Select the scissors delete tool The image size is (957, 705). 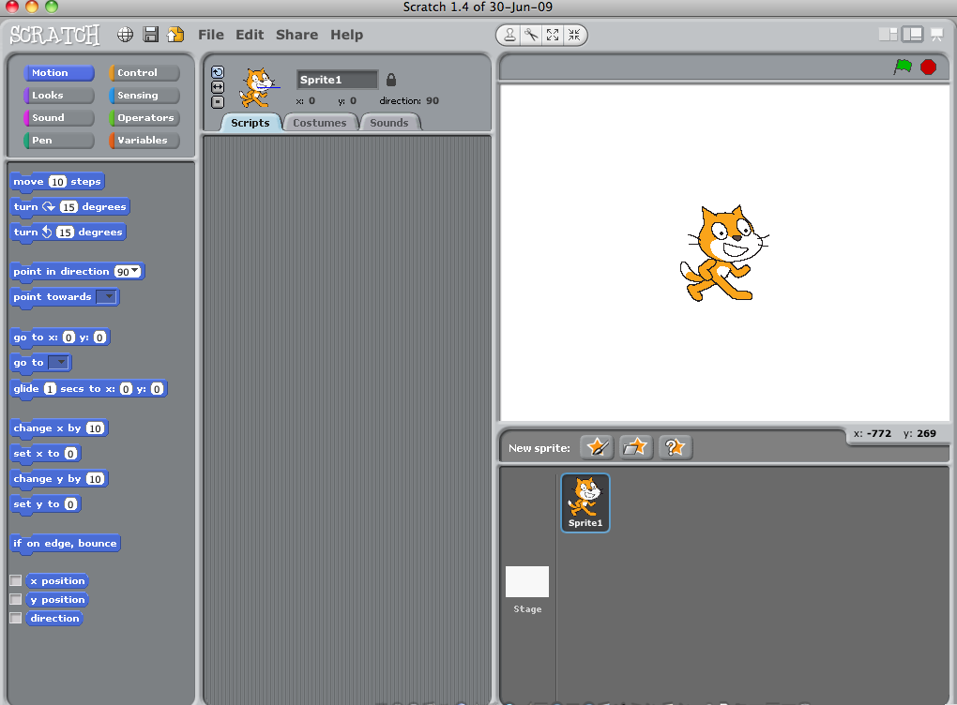coord(531,35)
